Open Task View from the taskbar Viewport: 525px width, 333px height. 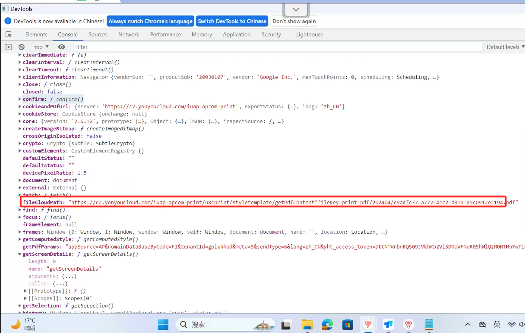[286, 324]
